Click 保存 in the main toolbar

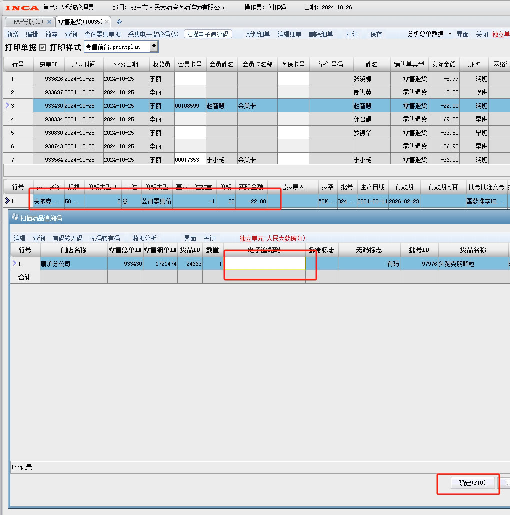coord(376,34)
